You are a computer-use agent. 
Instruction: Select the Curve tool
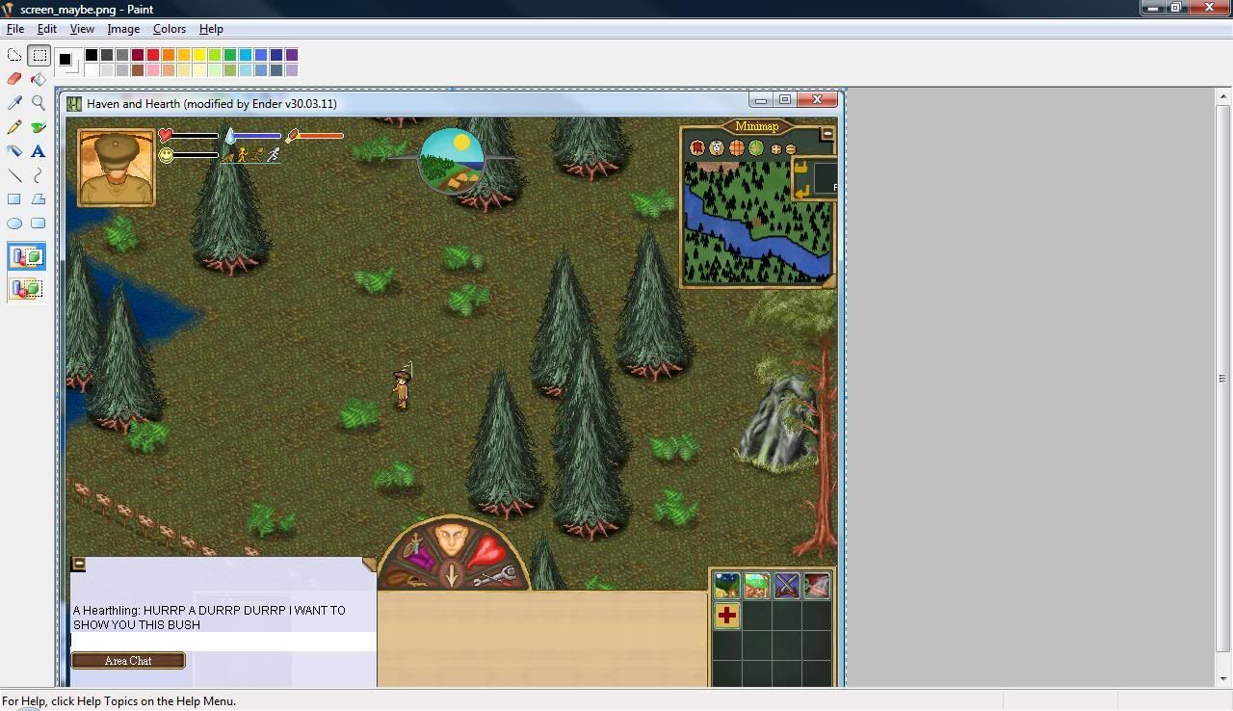tap(39, 175)
